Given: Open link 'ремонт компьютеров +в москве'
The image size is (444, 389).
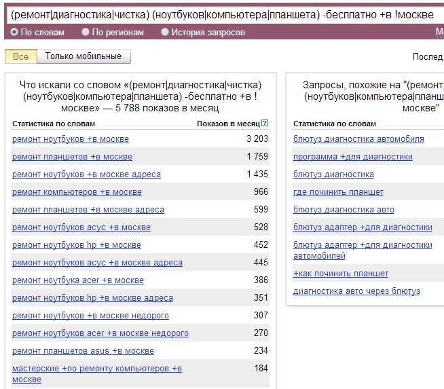Looking at the screenshot, I should pyautogui.click(x=77, y=192).
